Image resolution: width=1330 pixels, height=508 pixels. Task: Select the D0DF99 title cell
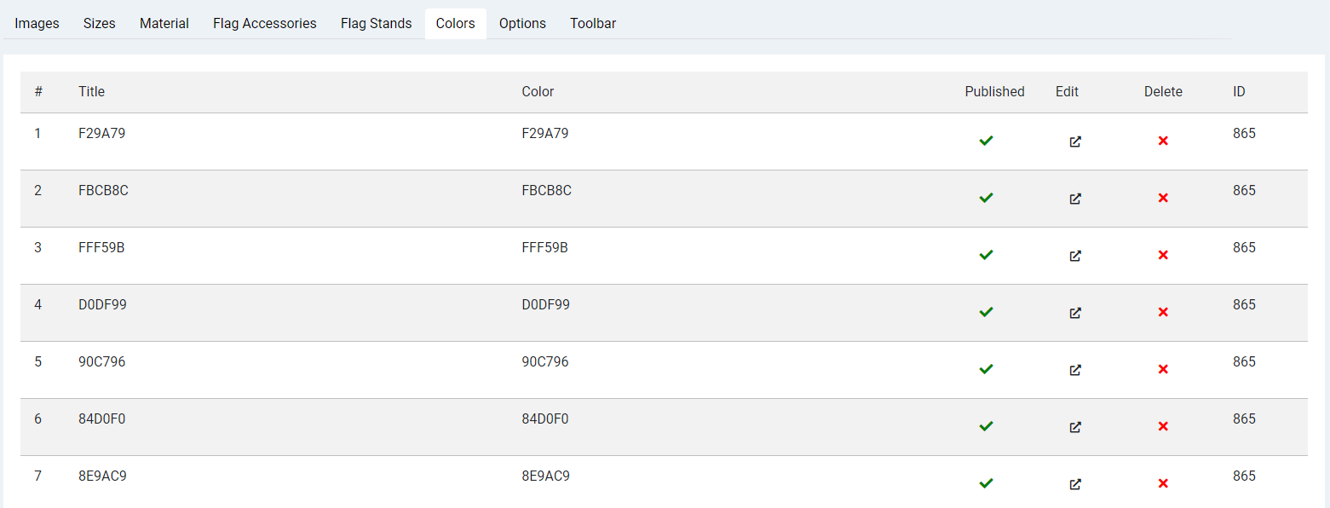[102, 304]
